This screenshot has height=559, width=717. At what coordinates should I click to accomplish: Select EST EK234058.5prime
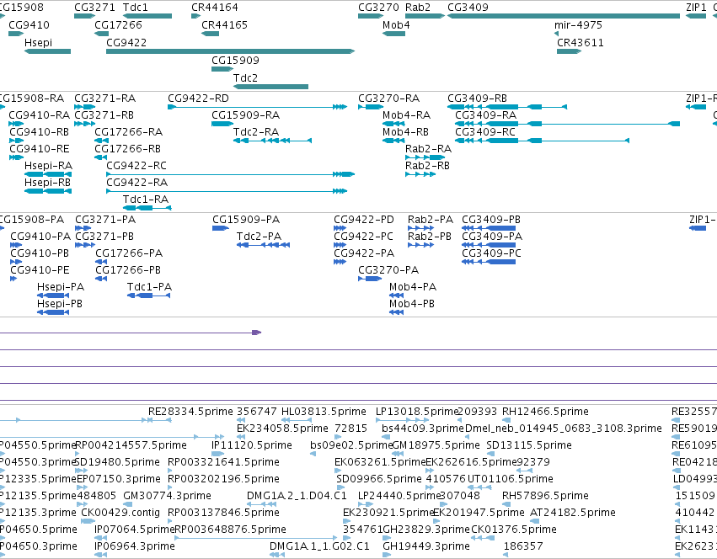[282, 429]
